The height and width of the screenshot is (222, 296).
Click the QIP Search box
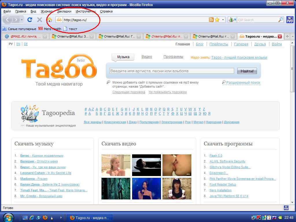pos(257,20)
